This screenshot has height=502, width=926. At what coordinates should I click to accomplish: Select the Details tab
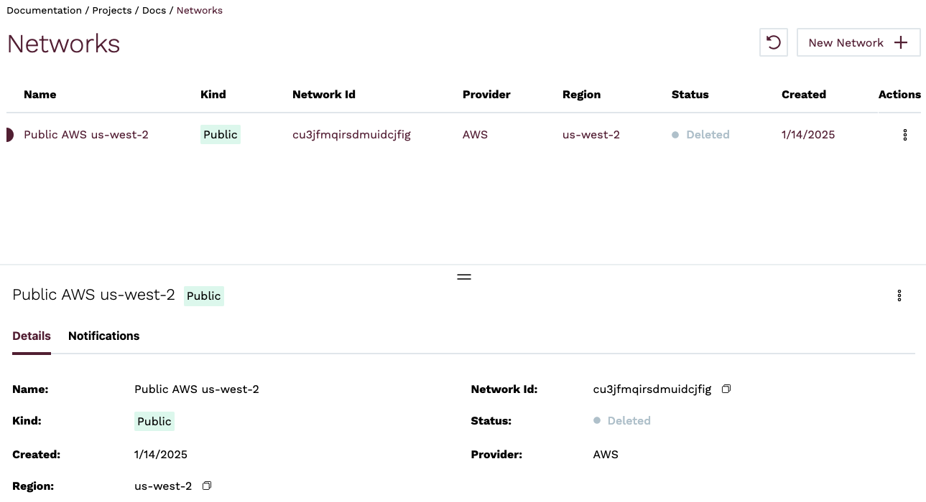point(31,336)
